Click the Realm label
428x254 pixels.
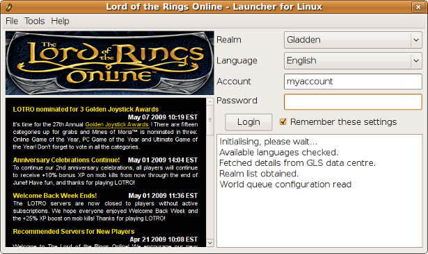point(229,40)
